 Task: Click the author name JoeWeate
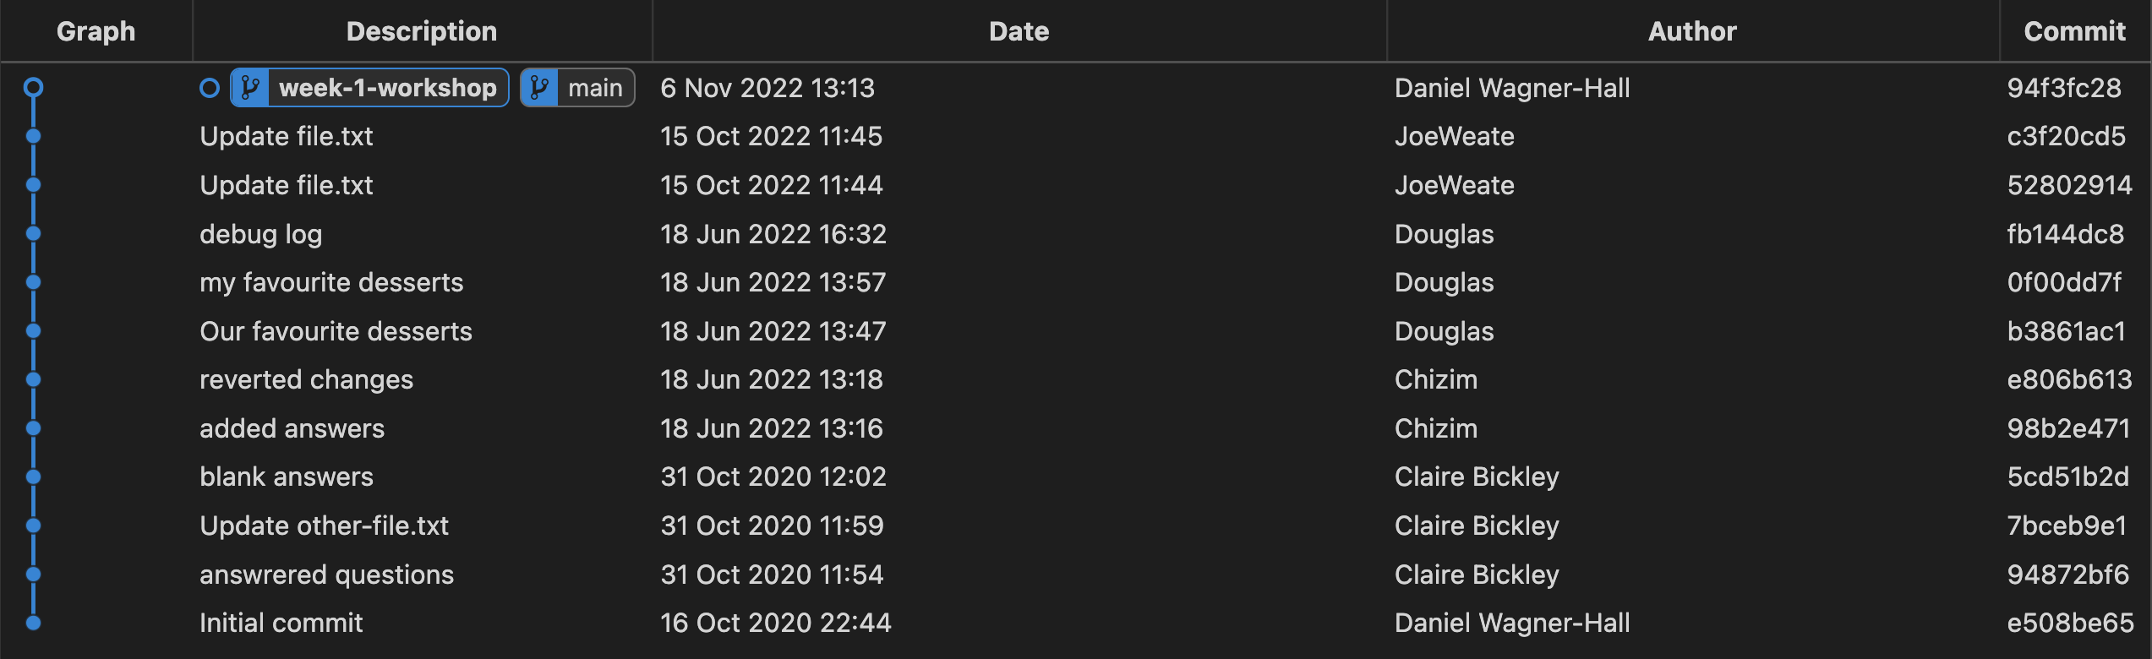pyautogui.click(x=1454, y=136)
